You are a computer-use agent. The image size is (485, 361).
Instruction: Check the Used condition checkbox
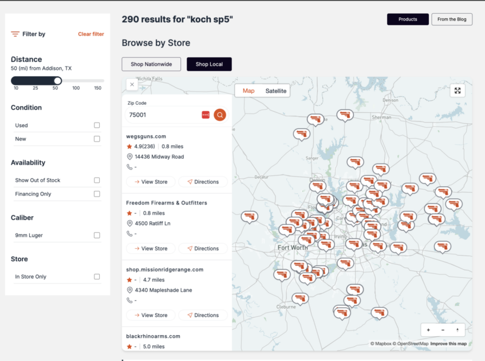[x=97, y=125]
